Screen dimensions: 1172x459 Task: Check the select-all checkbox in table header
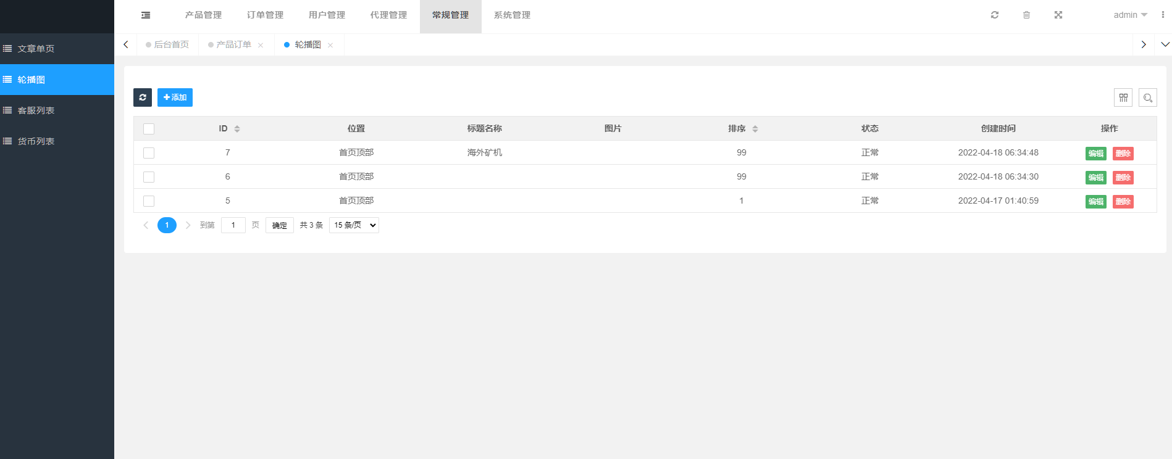[149, 129]
